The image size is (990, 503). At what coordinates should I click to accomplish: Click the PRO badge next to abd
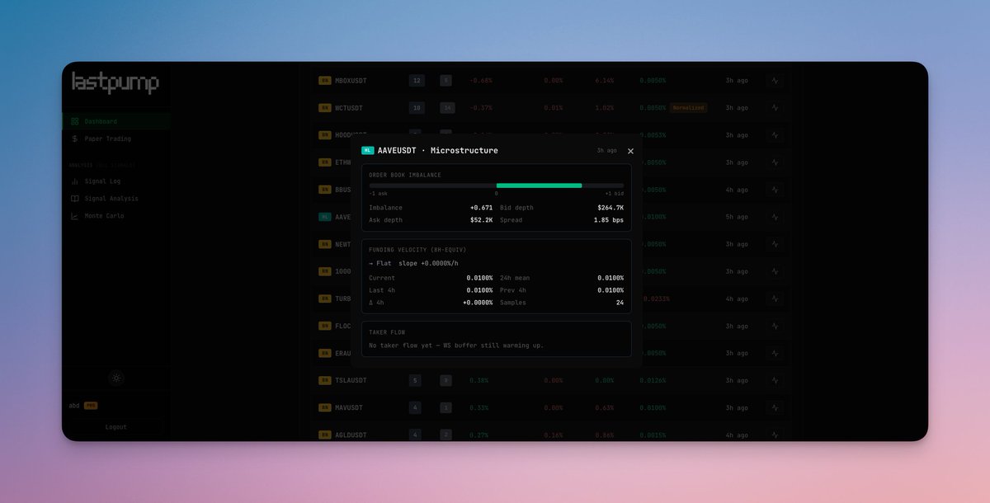(x=91, y=406)
